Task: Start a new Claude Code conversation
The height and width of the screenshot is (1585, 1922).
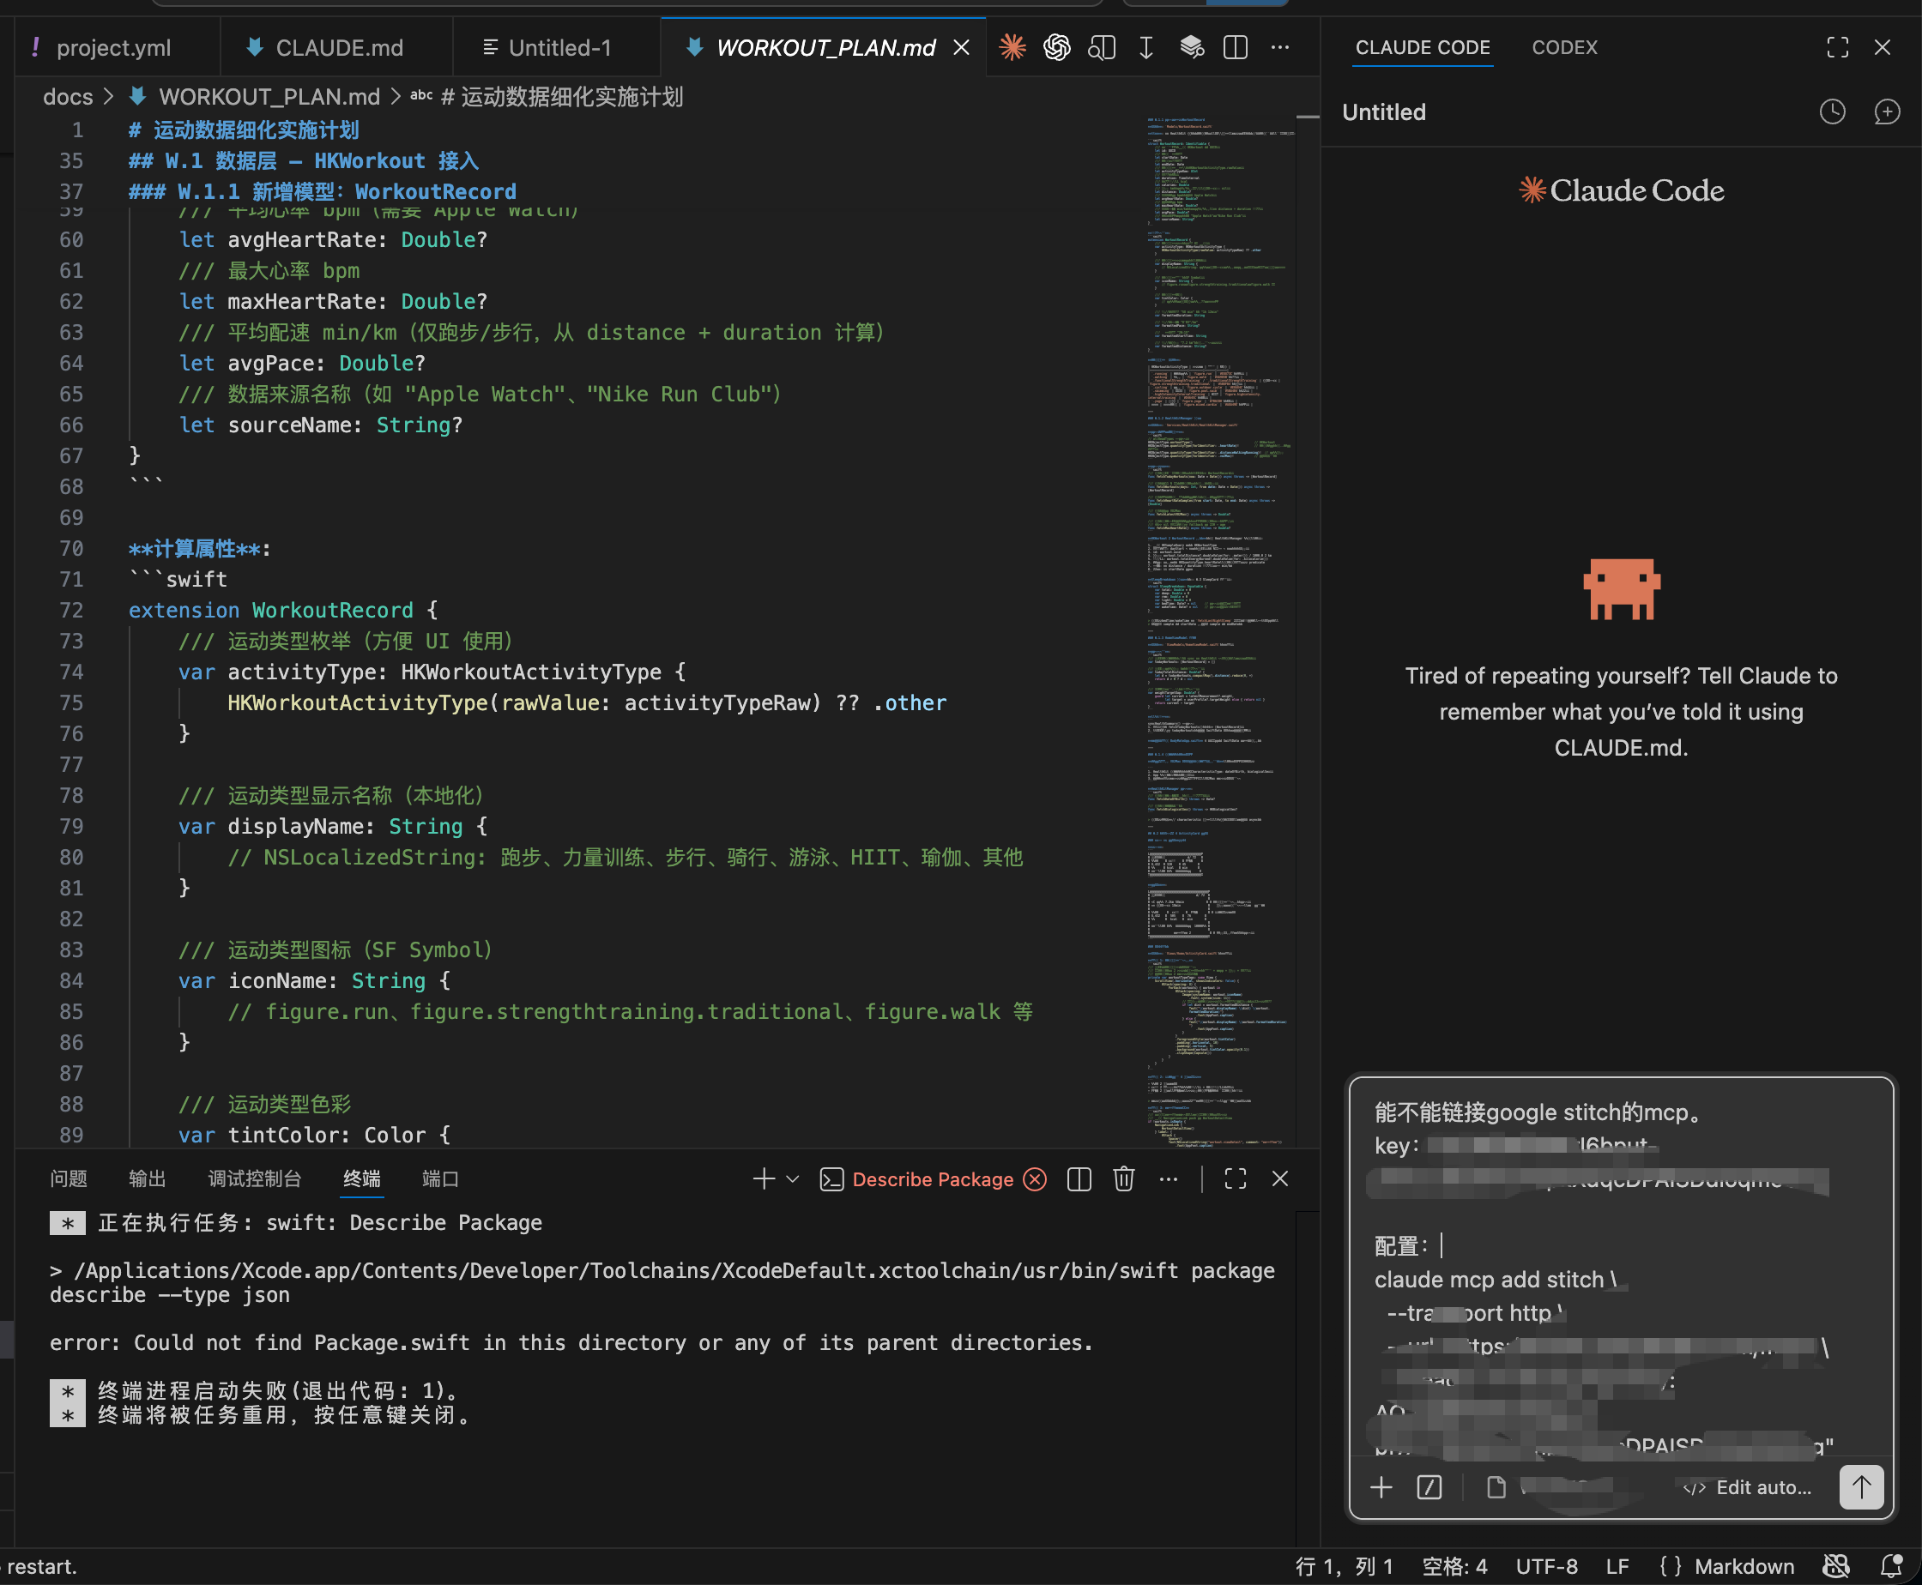Action: point(1886,112)
